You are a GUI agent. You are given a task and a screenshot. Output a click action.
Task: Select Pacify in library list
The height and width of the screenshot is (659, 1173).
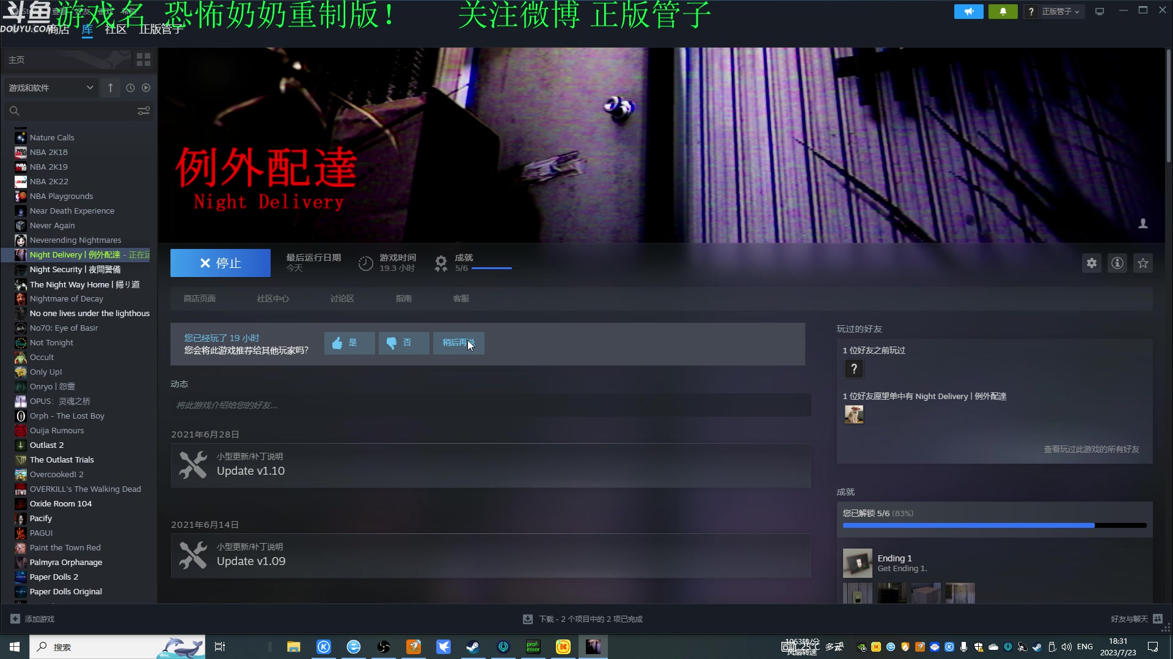click(41, 518)
